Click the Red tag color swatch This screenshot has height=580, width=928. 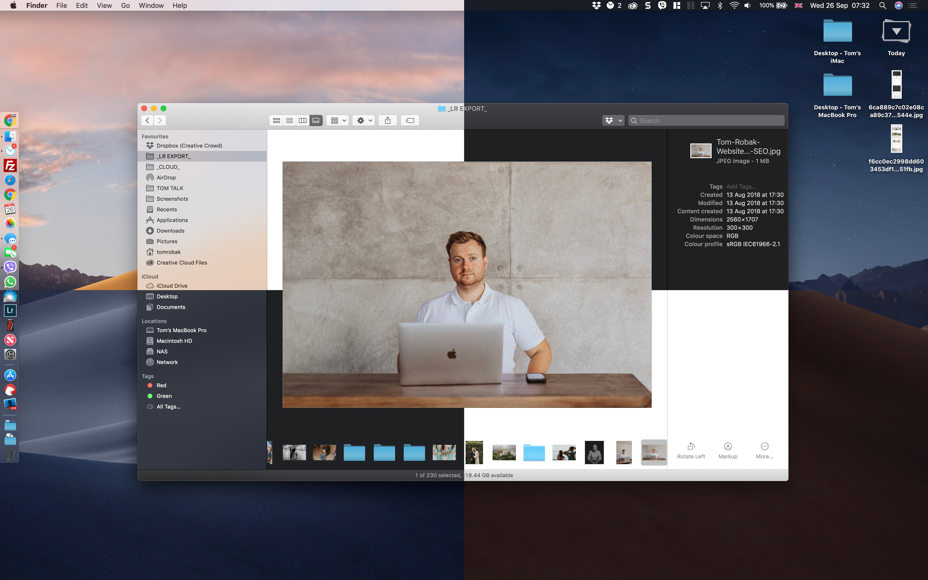point(150,385)
